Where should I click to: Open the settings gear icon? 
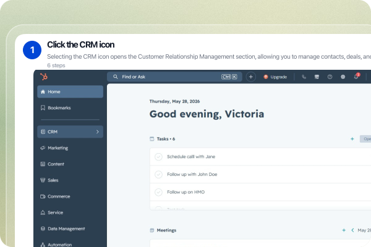coord(343,77)
